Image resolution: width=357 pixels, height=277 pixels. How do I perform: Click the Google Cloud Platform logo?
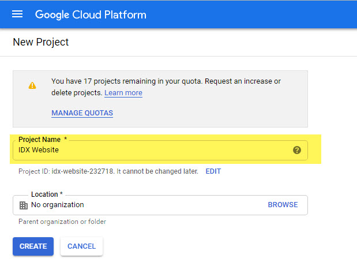coord(91,15)
